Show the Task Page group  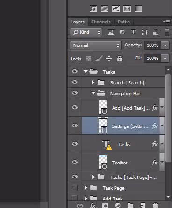(75, 187)
